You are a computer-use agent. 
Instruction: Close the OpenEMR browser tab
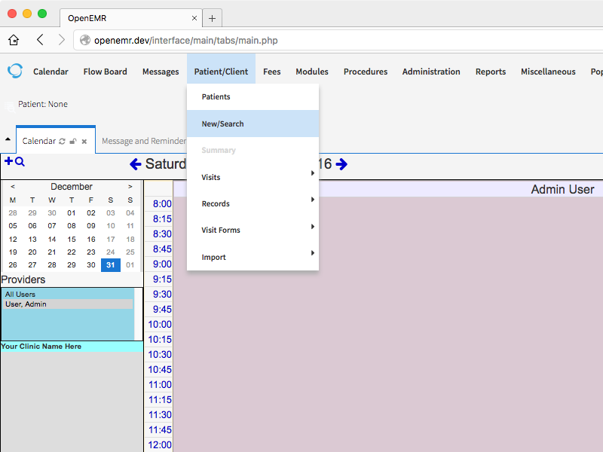click(x=194, y=18)
